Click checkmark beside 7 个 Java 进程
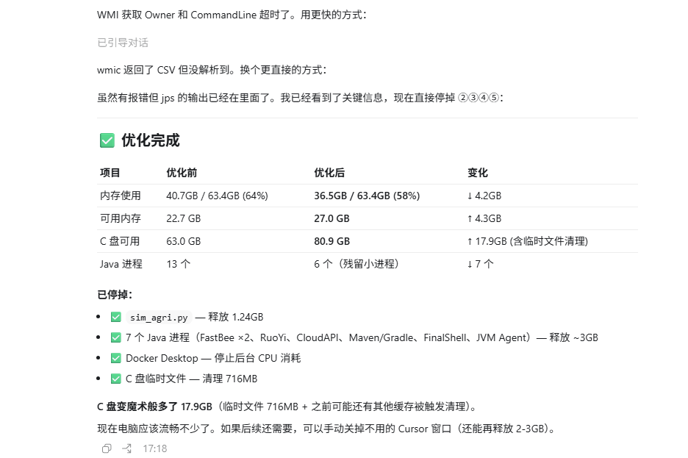 [116, 337]
